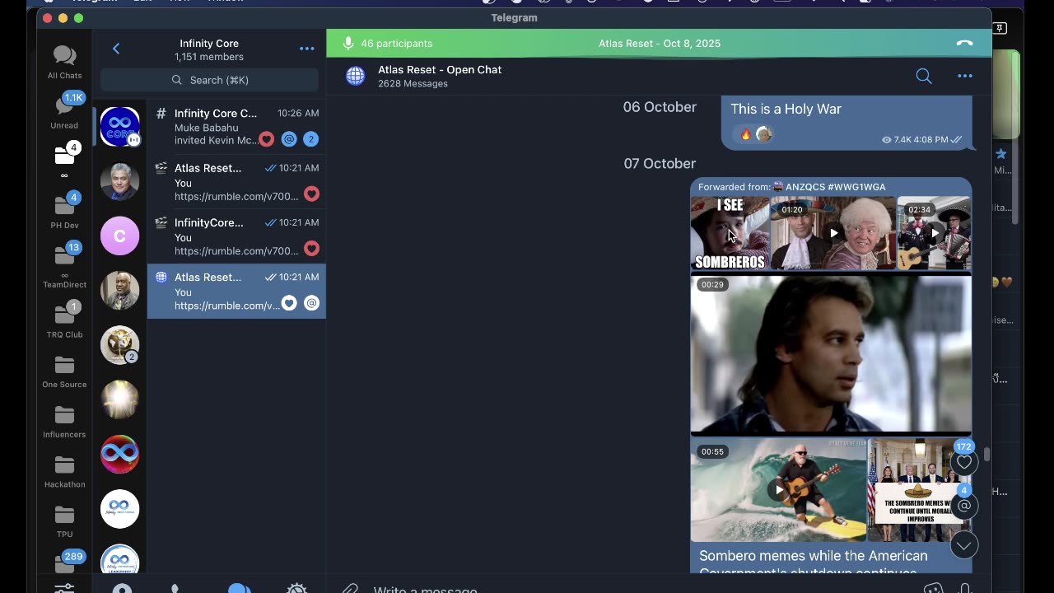Open the One Source folder
Screen dimensions: 1054x593
64,371
